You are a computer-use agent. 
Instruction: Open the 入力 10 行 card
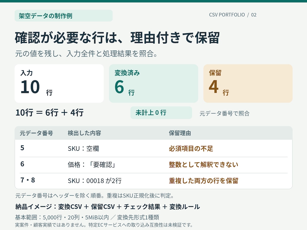pos(59,83)
